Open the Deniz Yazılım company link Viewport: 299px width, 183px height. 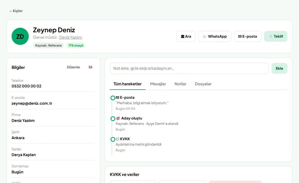70,37
